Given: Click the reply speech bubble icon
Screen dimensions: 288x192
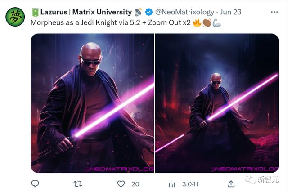Looking at the screenshot, I should point(35,183).
